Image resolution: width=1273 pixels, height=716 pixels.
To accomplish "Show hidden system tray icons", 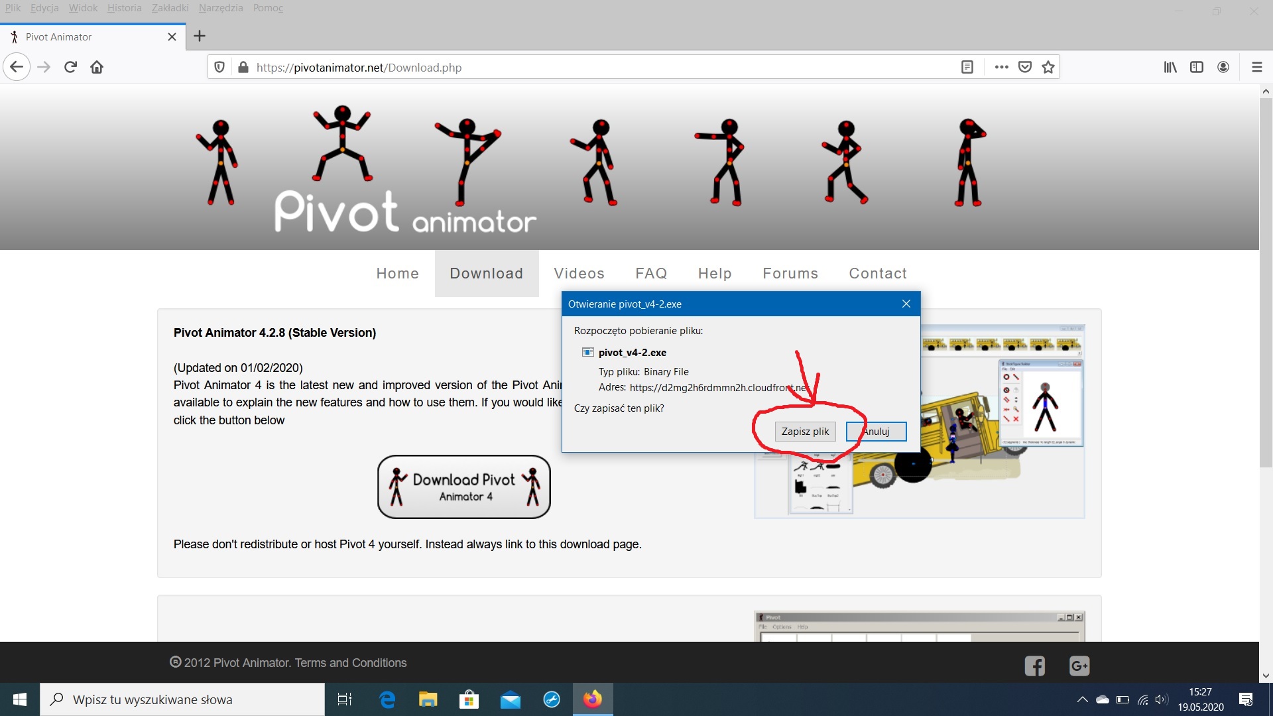I will tap(1083, 699).
